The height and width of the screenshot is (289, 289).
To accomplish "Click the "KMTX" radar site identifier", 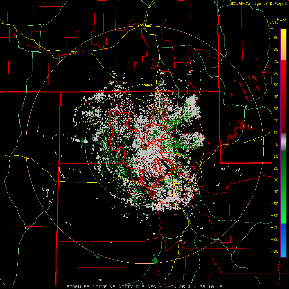I will pos(170,287).
